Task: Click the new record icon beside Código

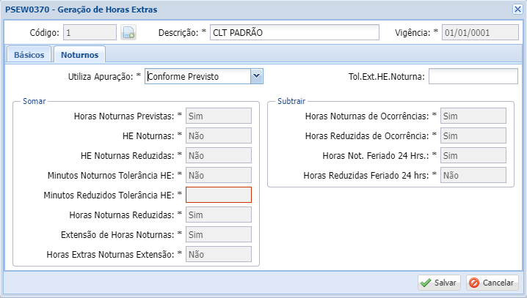Action: pos(128,32)
